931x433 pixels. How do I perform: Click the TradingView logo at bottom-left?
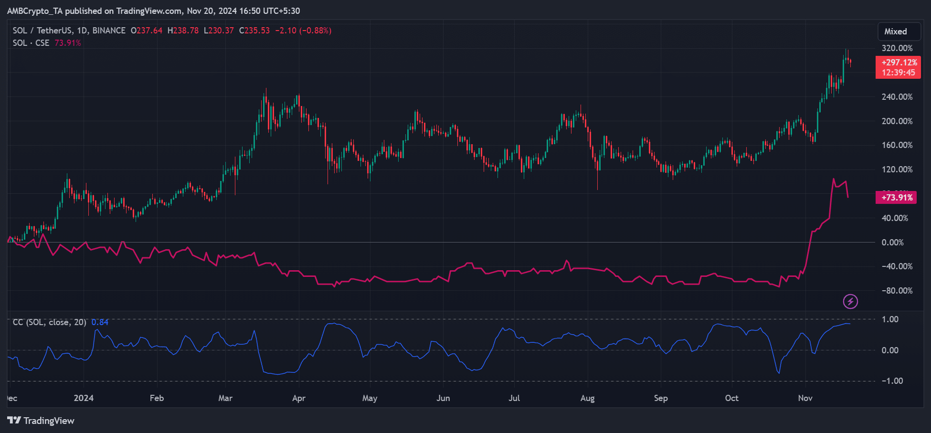pos(41,421)
